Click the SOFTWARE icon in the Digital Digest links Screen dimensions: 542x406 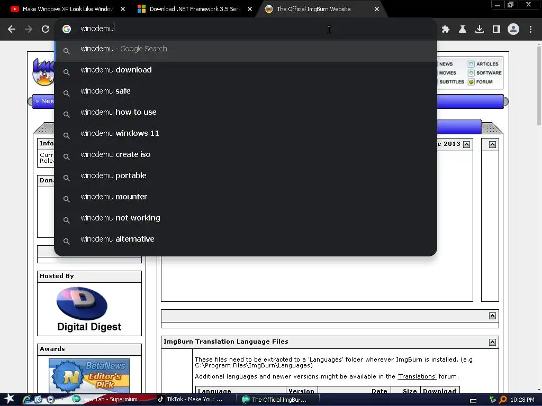pyautogui.click(x=471, y=73)
